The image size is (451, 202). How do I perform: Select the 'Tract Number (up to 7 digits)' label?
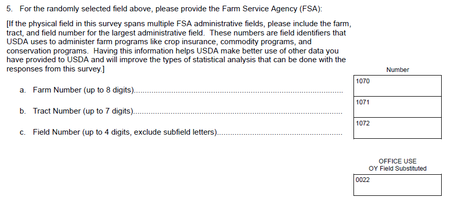[x=84, y=111]
